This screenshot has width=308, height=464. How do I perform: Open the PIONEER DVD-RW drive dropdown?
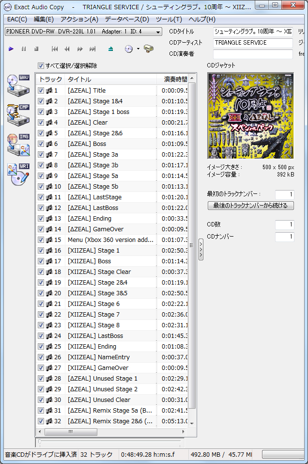tap(83, 32)
